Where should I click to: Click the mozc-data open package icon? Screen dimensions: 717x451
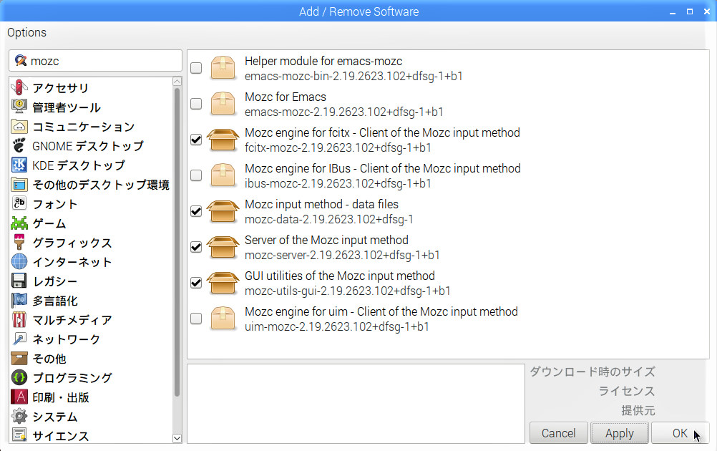tap(223, 211)
